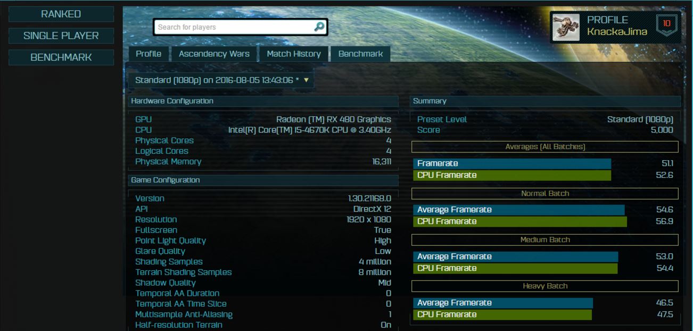Go to the Match History tab
This screenshot has width=693, height=331.
tap(294, 54)
